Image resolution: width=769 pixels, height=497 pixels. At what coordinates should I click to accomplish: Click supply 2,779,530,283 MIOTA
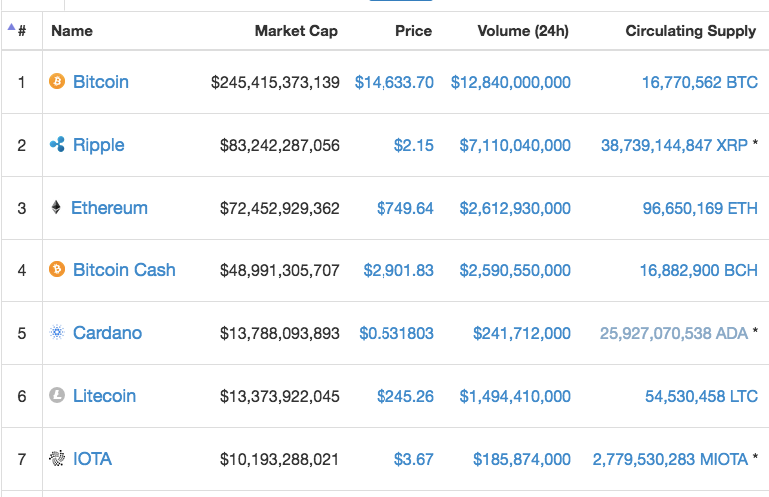click(x=670, y=459)
